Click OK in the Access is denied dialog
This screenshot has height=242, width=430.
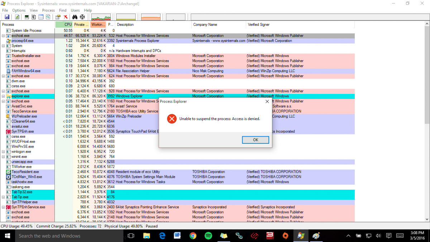(x=255, y=140)
